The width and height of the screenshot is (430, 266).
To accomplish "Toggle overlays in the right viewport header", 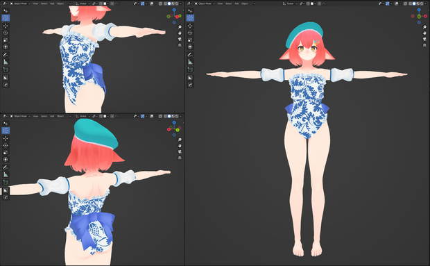I will pyautogui.click(x=396, y=3).
